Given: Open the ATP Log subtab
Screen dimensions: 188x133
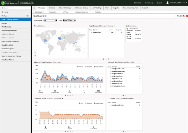Looking at the screenshot, I should coord(66,12).
